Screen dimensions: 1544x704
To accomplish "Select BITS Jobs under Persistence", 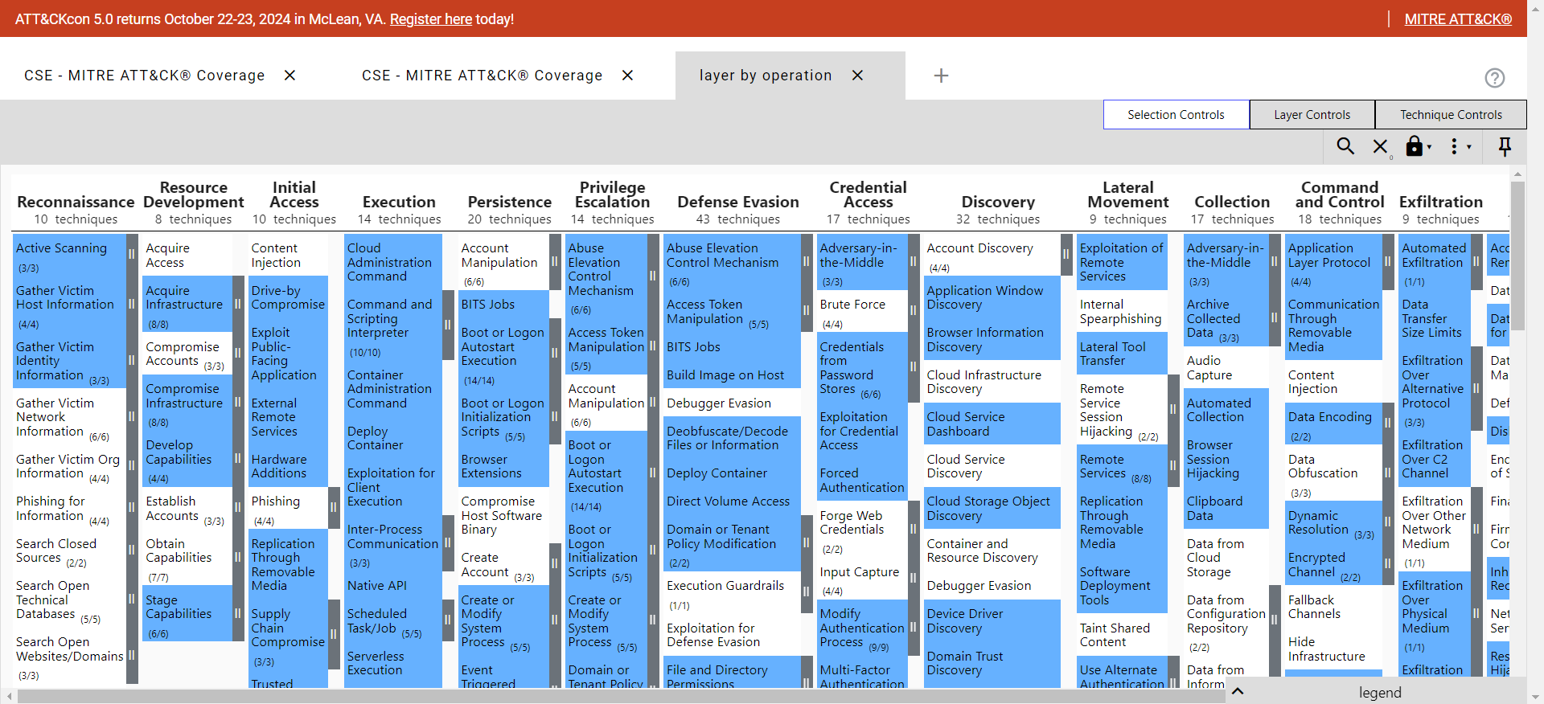I will coord(503,305).
